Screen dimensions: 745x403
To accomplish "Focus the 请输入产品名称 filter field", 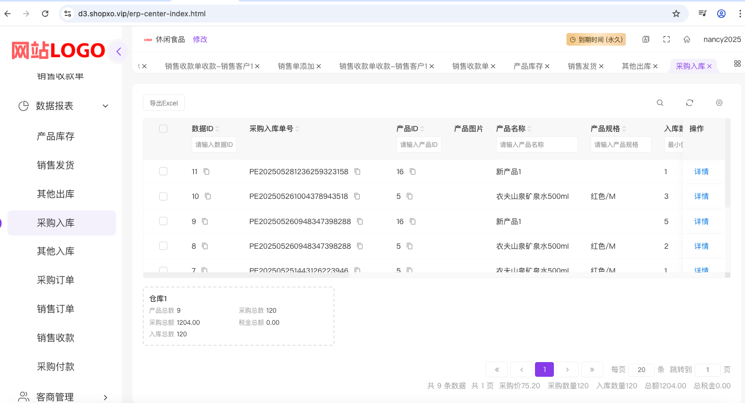I will (537, 144).
